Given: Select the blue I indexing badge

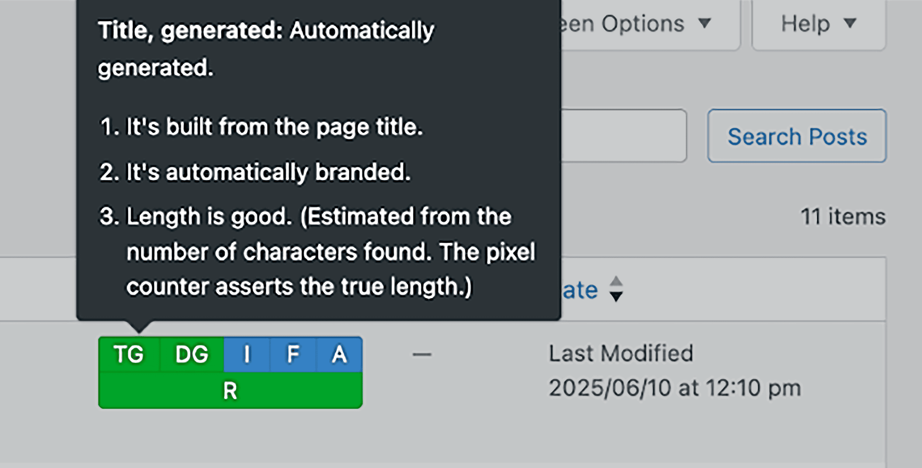Looking at the screenshot, I should click(246, 354).
